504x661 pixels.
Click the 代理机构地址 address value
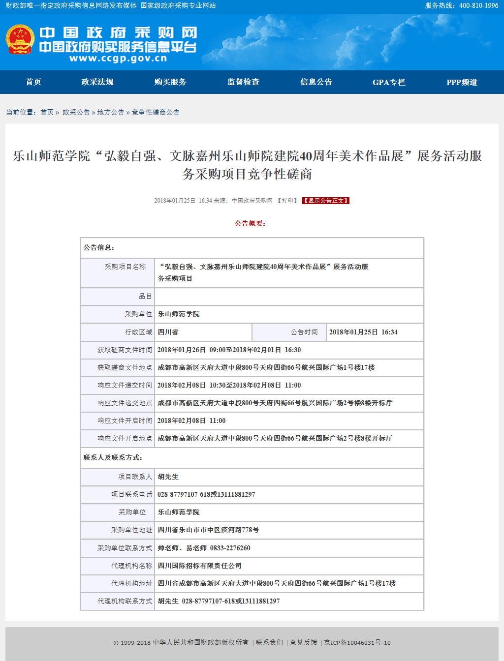click(x=277, y=583)
